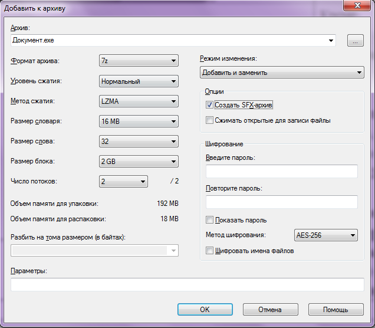Click the 192 MB packing memory value
The image size is (375, 328).
pos(167,204)
